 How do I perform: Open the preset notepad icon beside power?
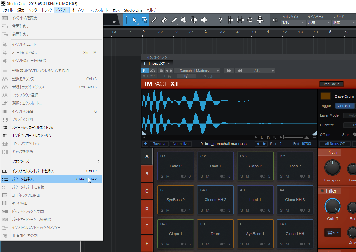[x=161, y=71]
